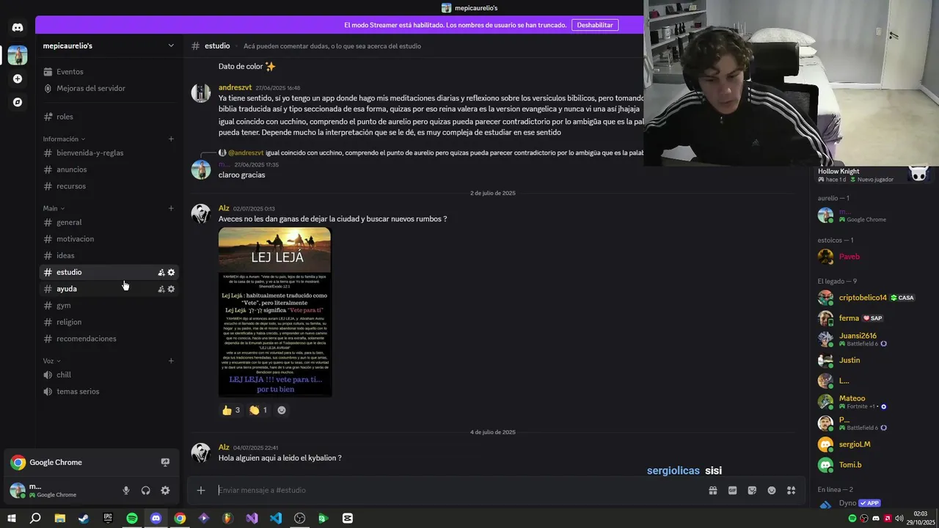Open member Juansi2616 in member list
The height and width of the screenshot is (528, 939).
click(873, 340)
